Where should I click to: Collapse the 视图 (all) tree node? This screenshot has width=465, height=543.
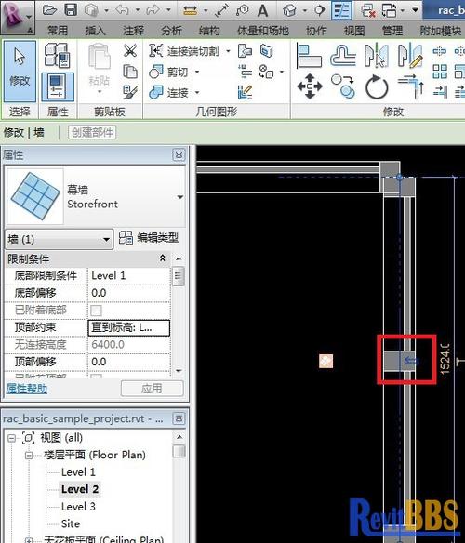[x=11, y=438]
